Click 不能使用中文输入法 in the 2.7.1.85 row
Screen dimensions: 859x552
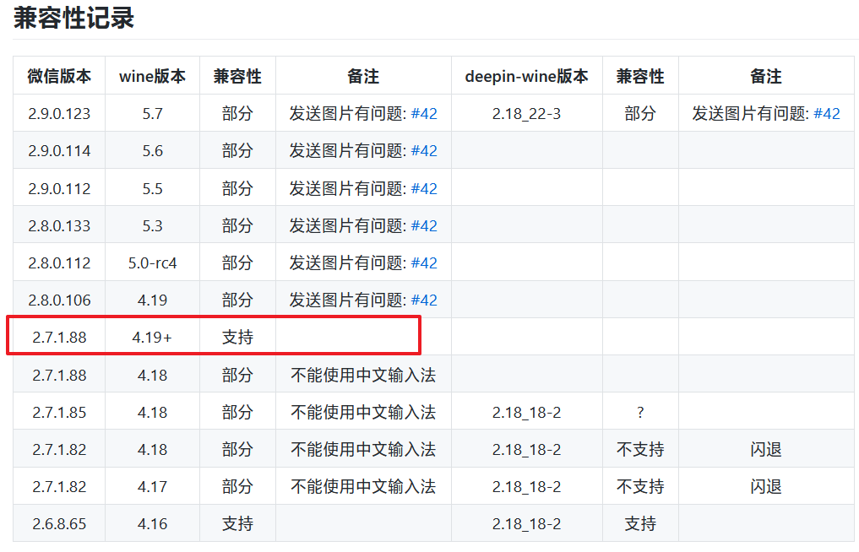(363, 413)
